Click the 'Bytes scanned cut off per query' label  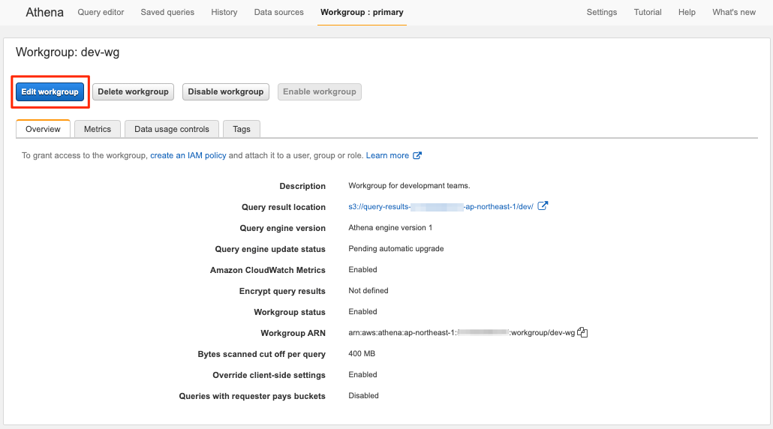pyautogui.click(x=262, y=354)
